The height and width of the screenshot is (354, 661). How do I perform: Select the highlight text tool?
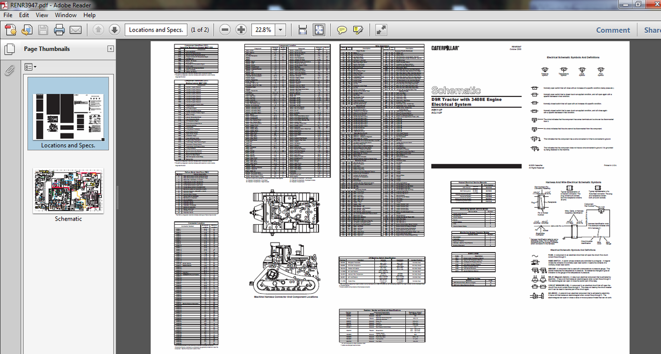click(358, 30)
